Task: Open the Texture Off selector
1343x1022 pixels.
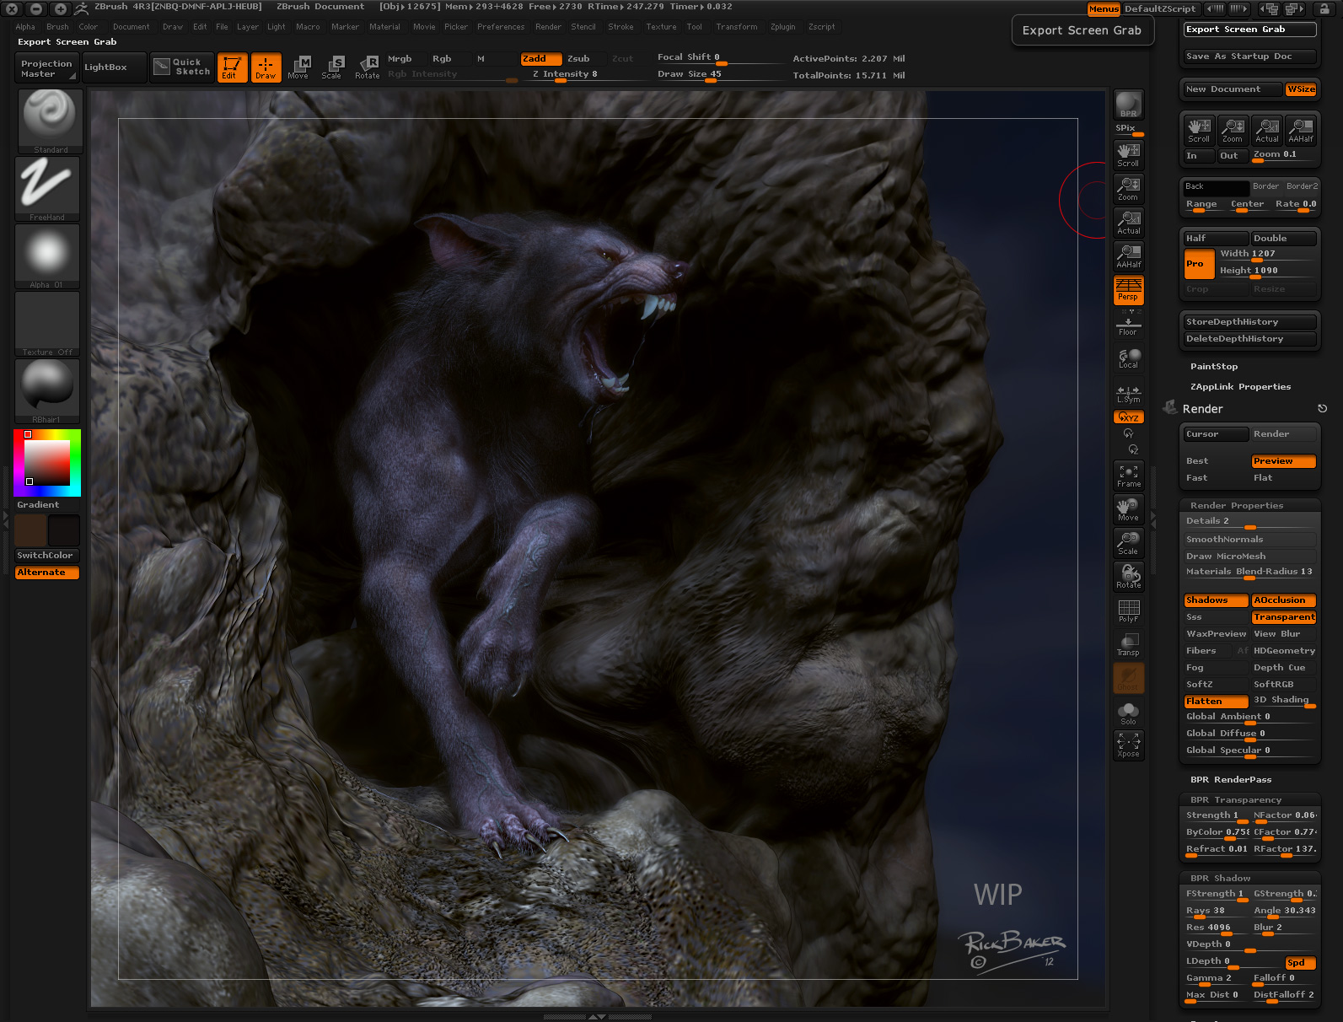Action: coord(47,324)
